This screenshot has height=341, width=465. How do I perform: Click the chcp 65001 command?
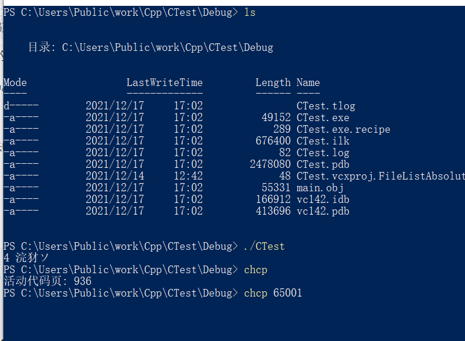point(273,293)
